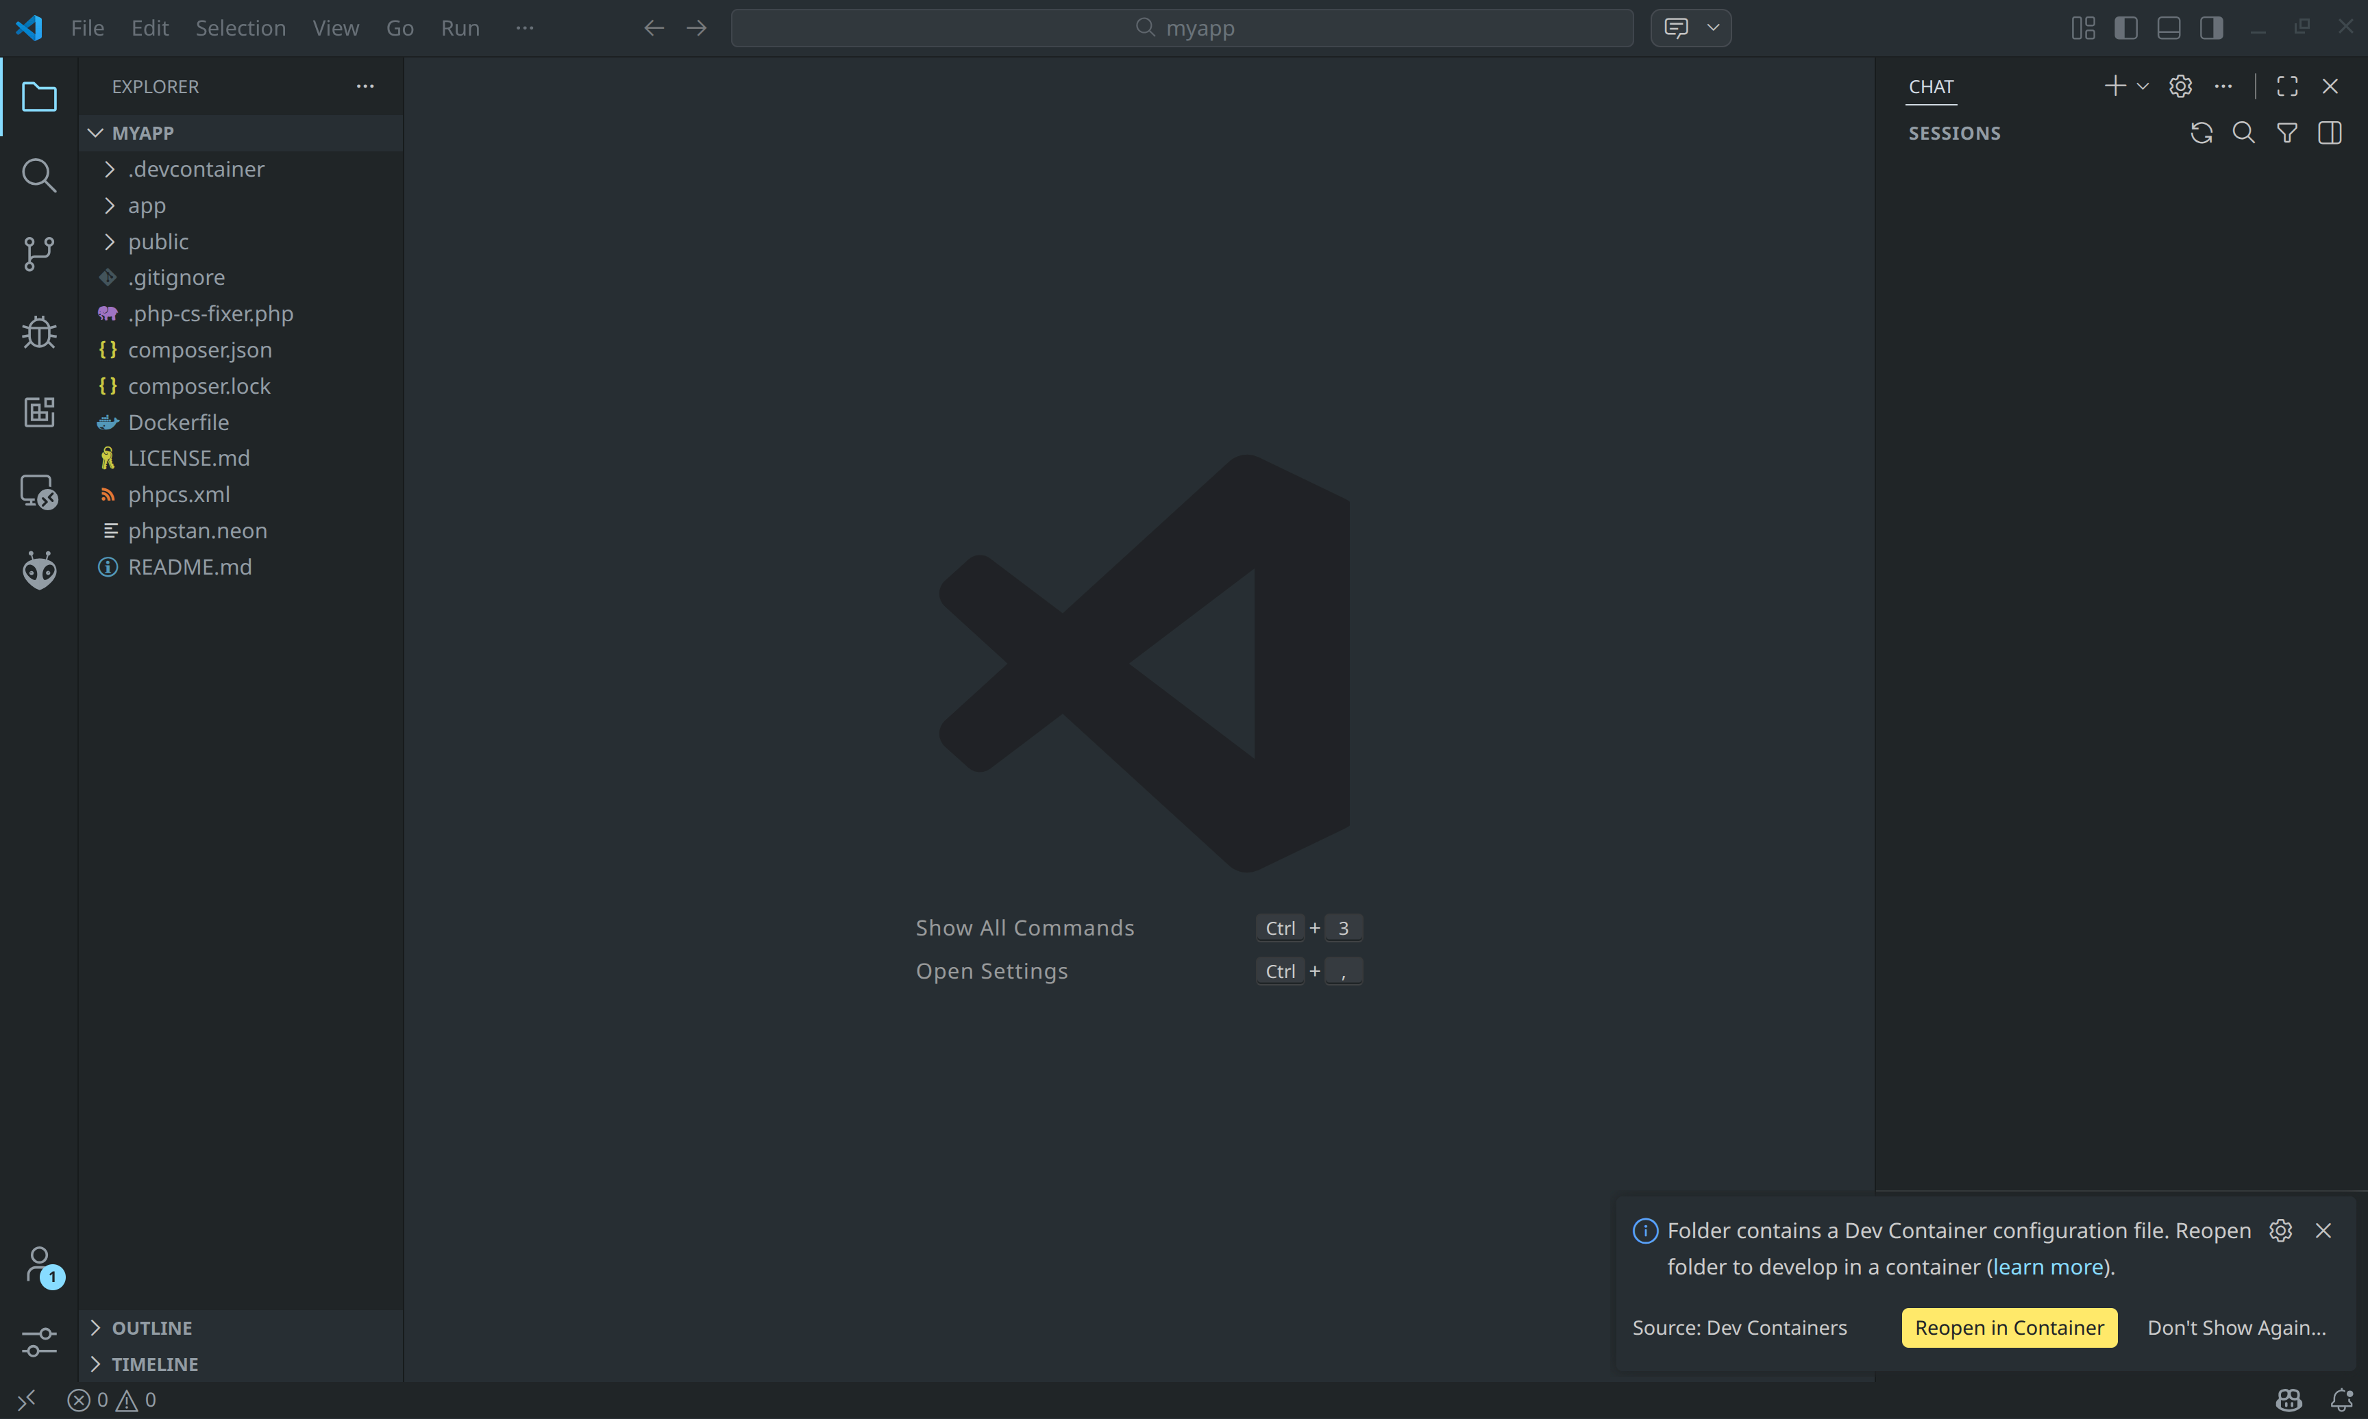
Task: Expand the OUTLINE section
Action: (x=152, y=1327)
